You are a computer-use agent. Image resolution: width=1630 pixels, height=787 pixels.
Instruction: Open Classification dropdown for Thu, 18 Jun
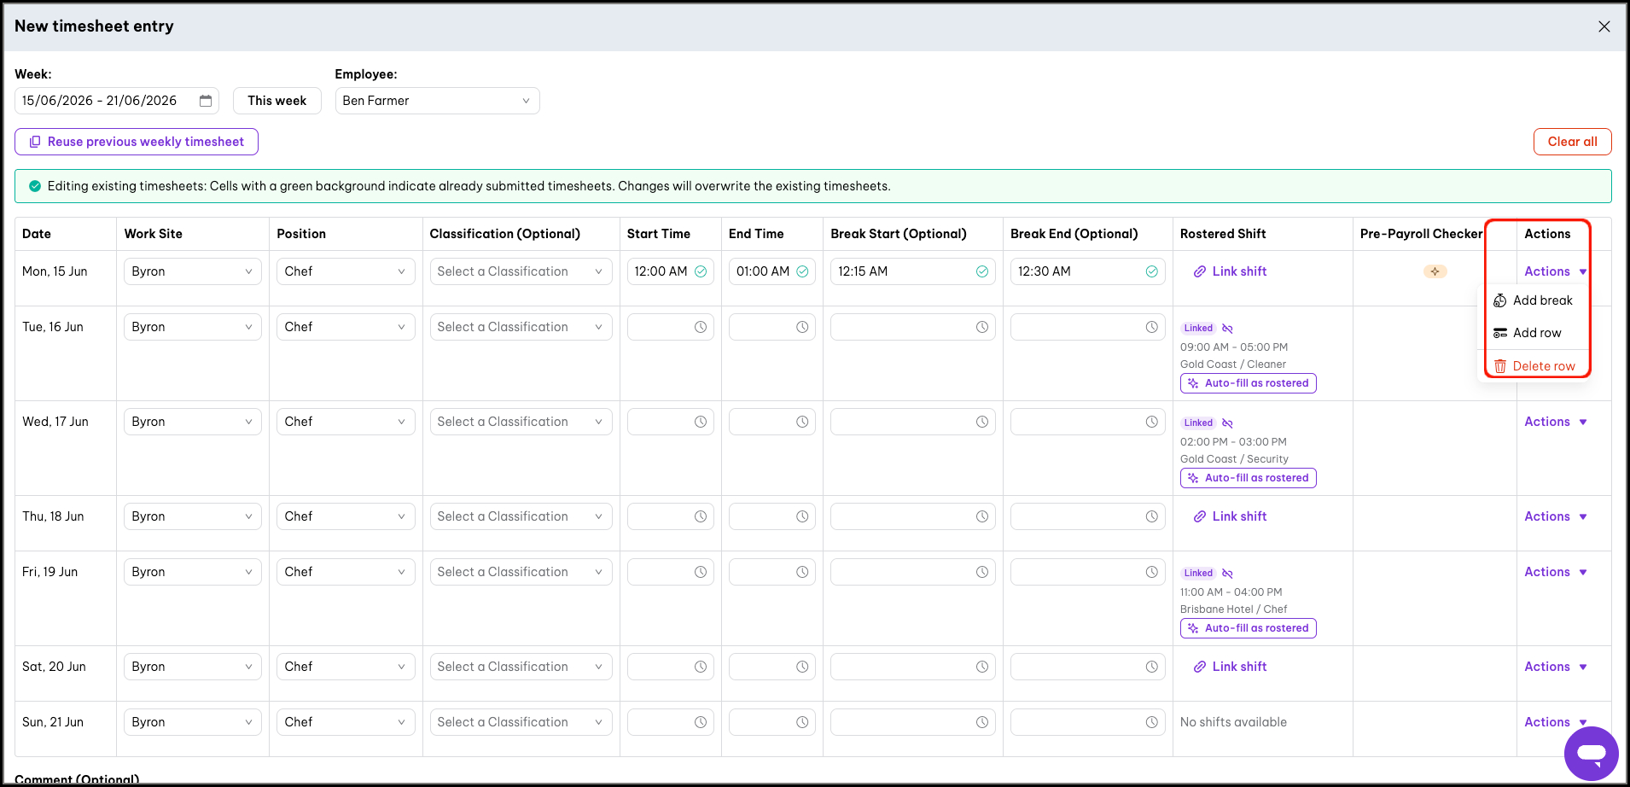pos(521,516)
